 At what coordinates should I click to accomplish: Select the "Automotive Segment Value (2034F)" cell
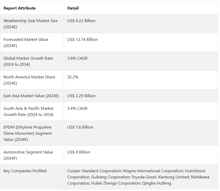(28, 155)
